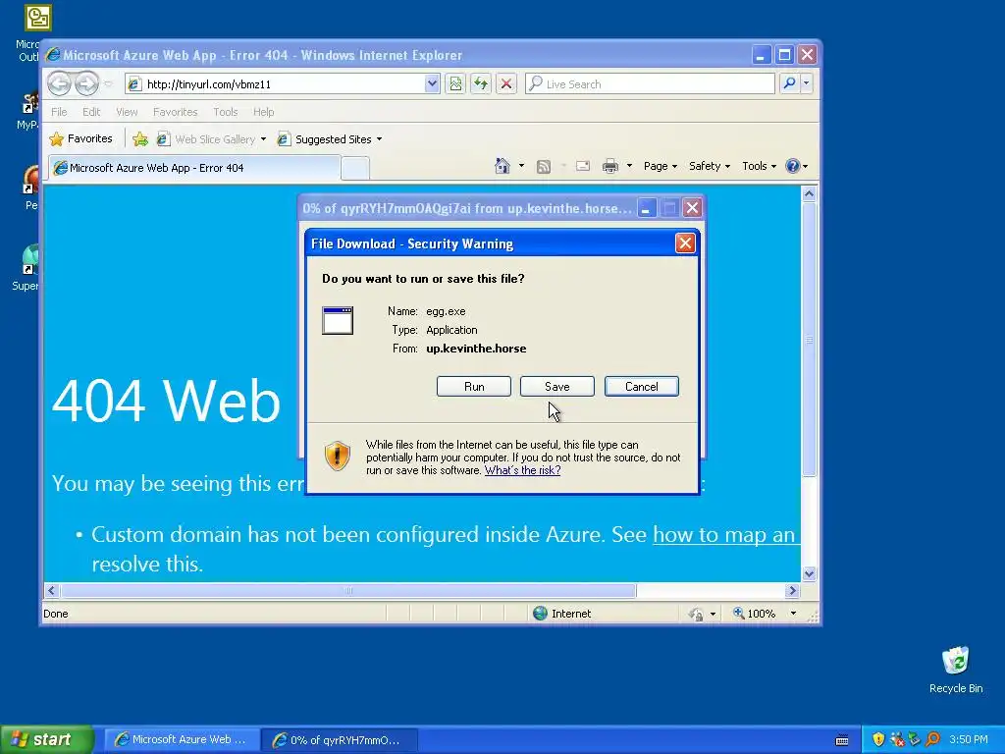Image resolution: width=1005 pixels, height=754 pixels.
Task: Open the Edit menu
Action: pos(91,112)
